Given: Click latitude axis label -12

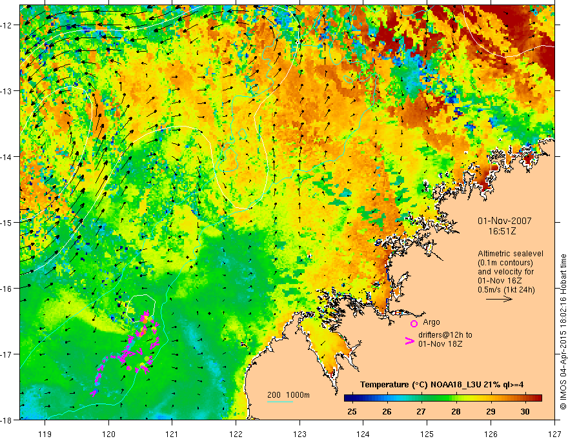Looking at the screenshot, I should [x=6, y=25].
